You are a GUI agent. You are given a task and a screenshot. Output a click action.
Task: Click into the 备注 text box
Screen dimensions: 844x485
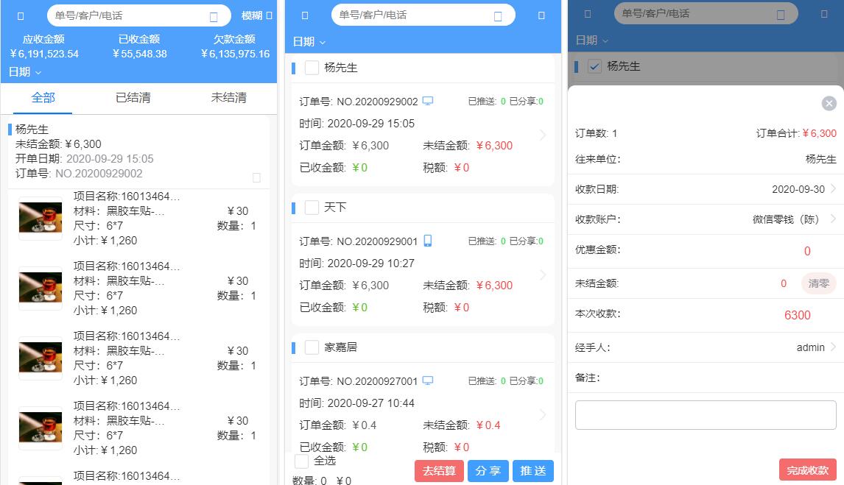click(x=705, y=415)
